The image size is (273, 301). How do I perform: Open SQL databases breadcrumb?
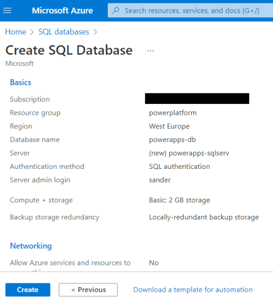[x=64, y=32]
